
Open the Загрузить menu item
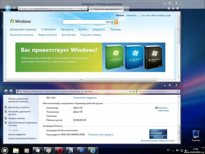(x=99, y=29)
